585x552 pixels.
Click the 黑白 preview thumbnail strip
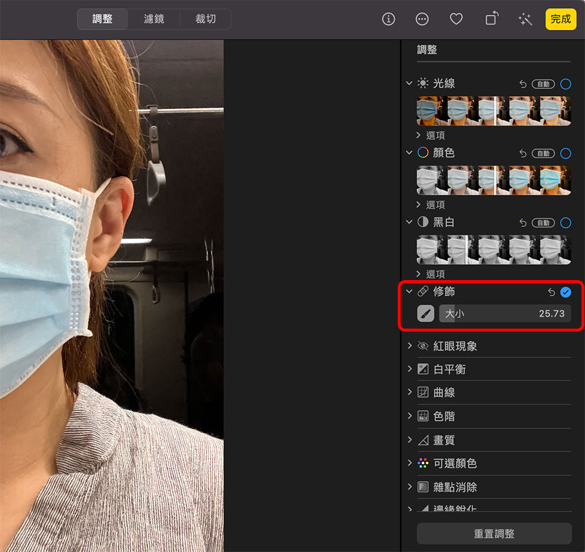point(494,250)
